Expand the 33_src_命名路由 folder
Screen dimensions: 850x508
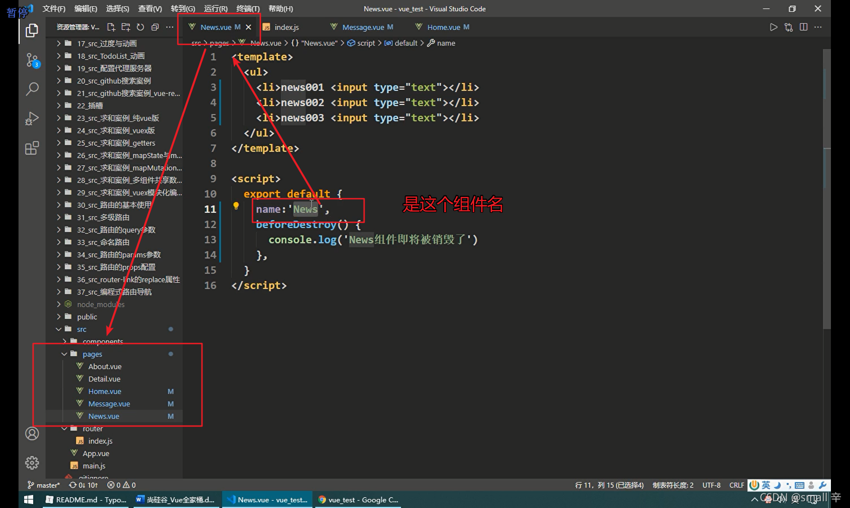pyautogui.click(x=115, y=242)
